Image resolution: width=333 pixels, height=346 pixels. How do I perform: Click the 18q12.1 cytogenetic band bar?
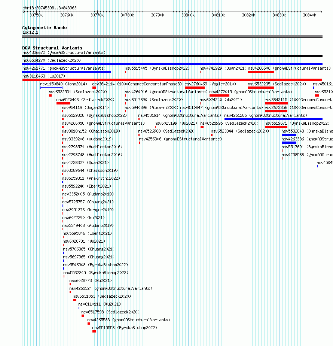click(x=172, y=36)
